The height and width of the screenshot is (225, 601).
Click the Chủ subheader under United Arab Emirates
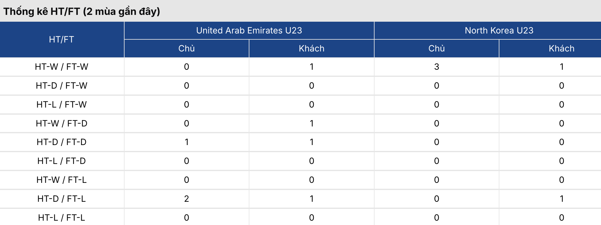pos(186,48)
